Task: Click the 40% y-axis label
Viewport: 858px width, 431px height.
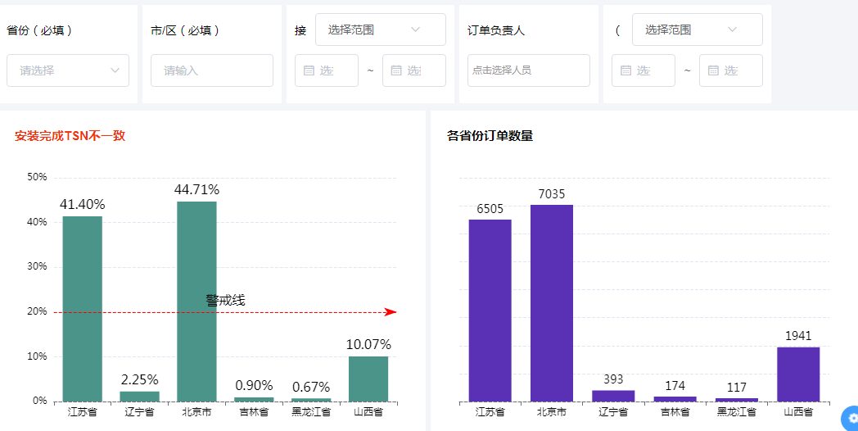Action: 37,222
